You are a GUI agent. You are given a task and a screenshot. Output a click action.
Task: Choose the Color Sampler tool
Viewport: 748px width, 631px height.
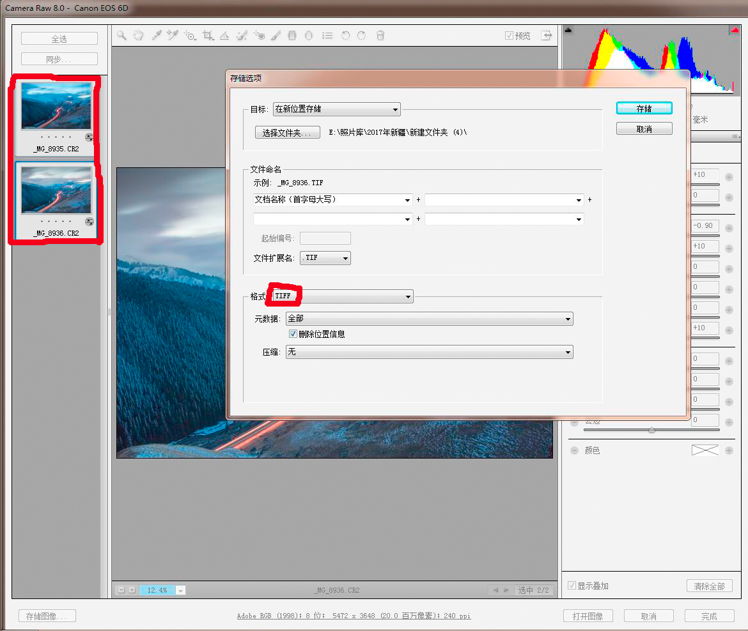[172, 35]
